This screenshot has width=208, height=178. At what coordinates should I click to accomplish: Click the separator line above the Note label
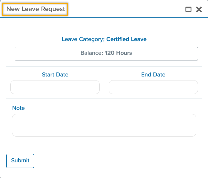click(x=104, y=99)
